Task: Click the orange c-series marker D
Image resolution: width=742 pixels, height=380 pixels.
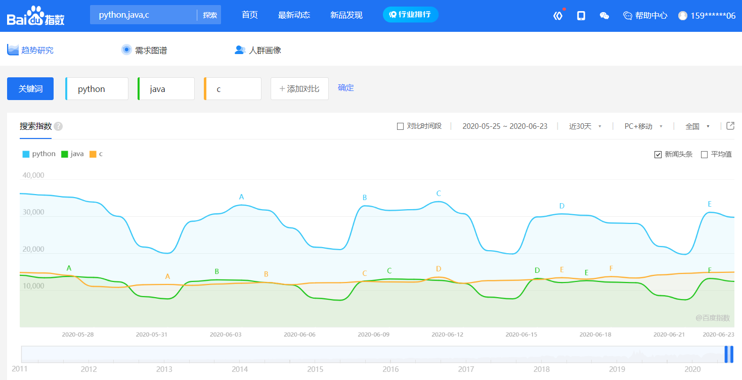Action: tap(439, 269)
